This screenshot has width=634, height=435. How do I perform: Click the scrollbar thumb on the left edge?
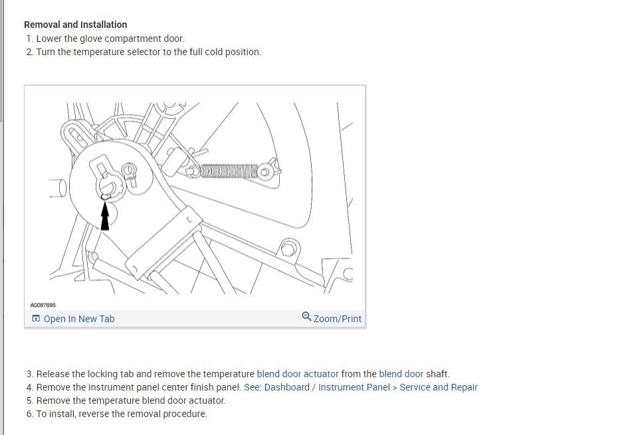pyautogui.click(x=1, y=60)
